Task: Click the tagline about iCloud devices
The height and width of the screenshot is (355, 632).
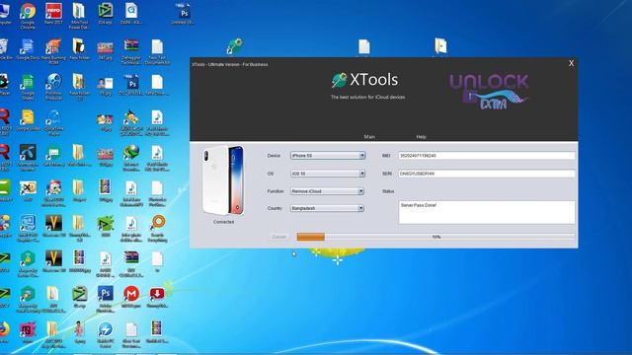Action: pos(367,97)
